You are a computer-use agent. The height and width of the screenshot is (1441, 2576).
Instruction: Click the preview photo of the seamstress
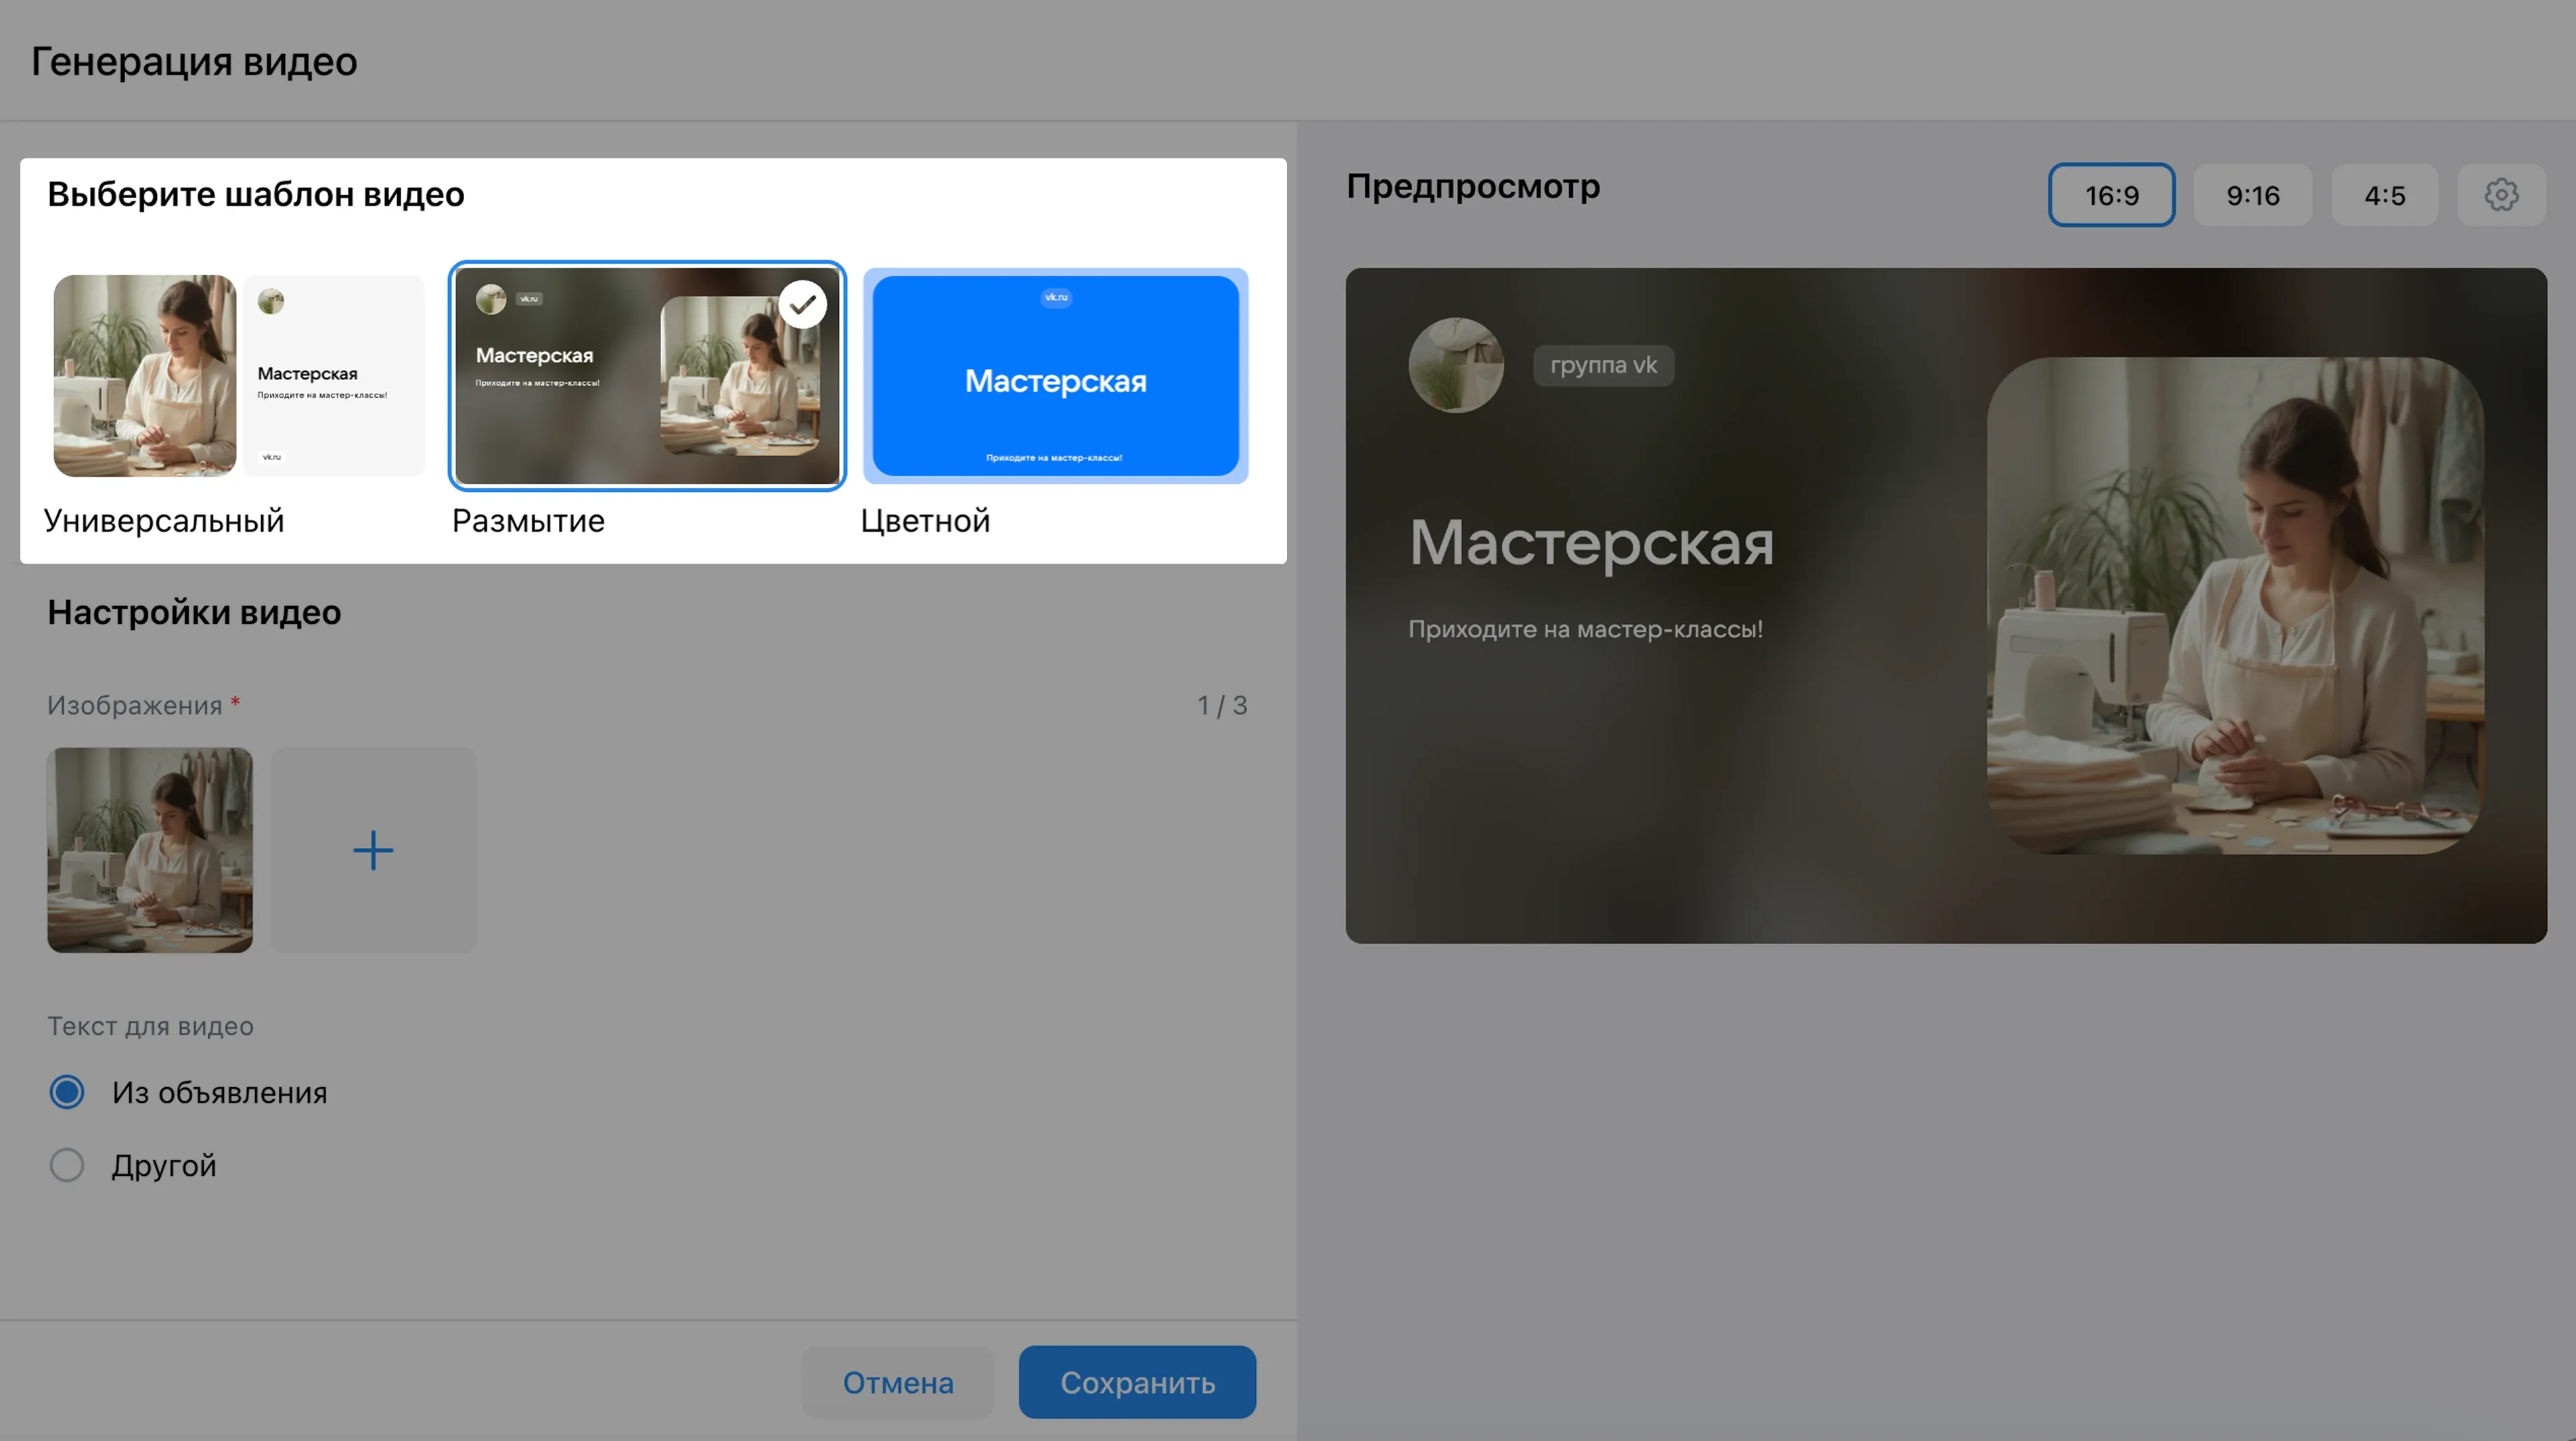coord(2235,605)
